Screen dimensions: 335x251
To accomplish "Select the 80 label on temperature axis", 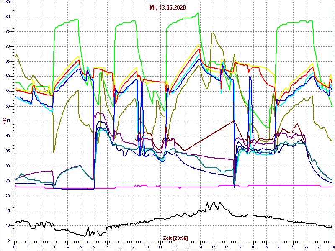I will (7, 17).
